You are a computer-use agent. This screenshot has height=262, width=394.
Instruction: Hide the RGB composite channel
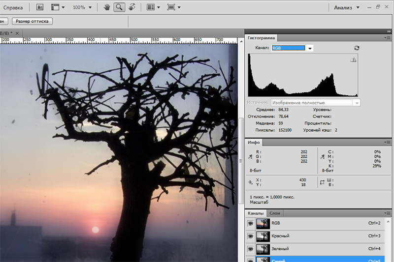coord(250,223)
